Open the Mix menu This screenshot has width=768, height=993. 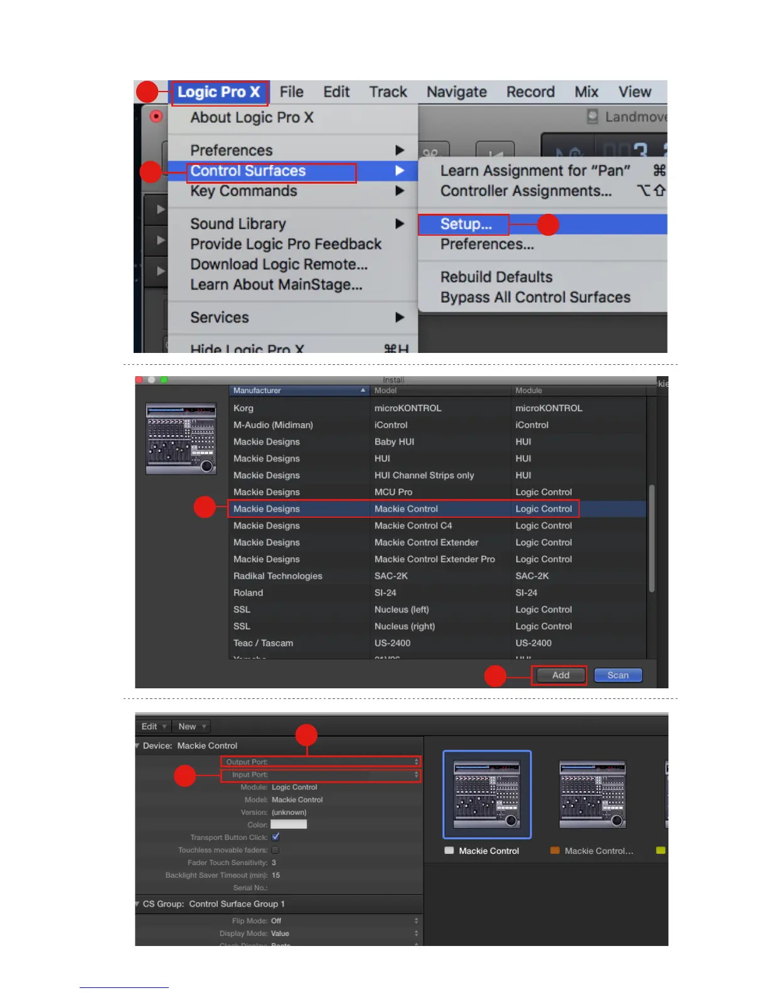coord(586,92)
